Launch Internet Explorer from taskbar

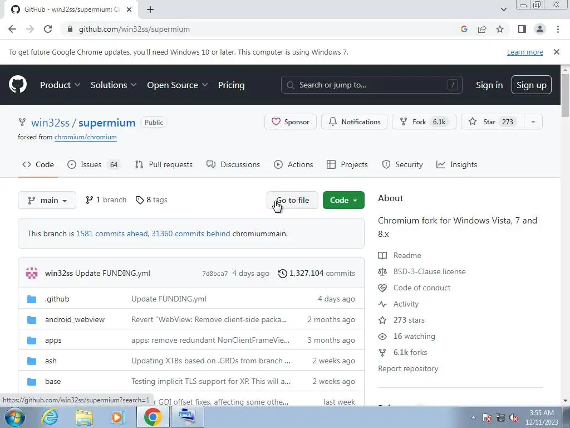coord(50,417)
